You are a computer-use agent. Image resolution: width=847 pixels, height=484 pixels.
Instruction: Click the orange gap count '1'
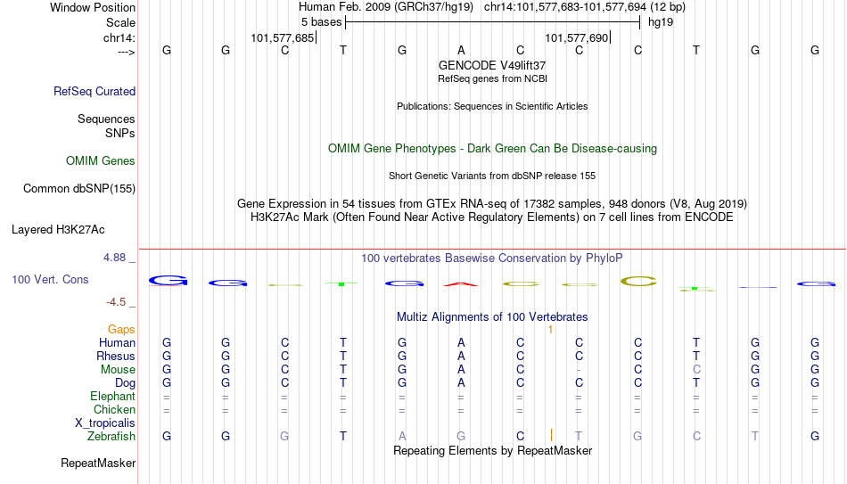pos(550,330)
